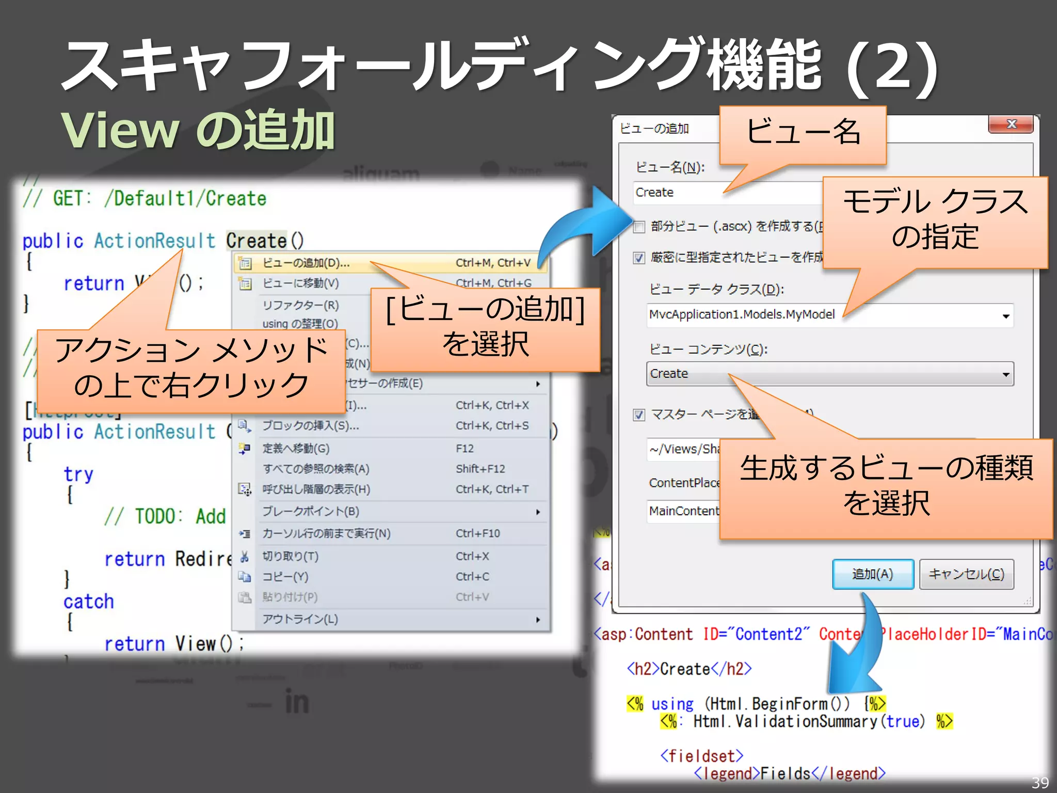Open ビュー データ クラス dropdown arrow
This screenshot has width=1057, height=793.
click(1005, 316)
